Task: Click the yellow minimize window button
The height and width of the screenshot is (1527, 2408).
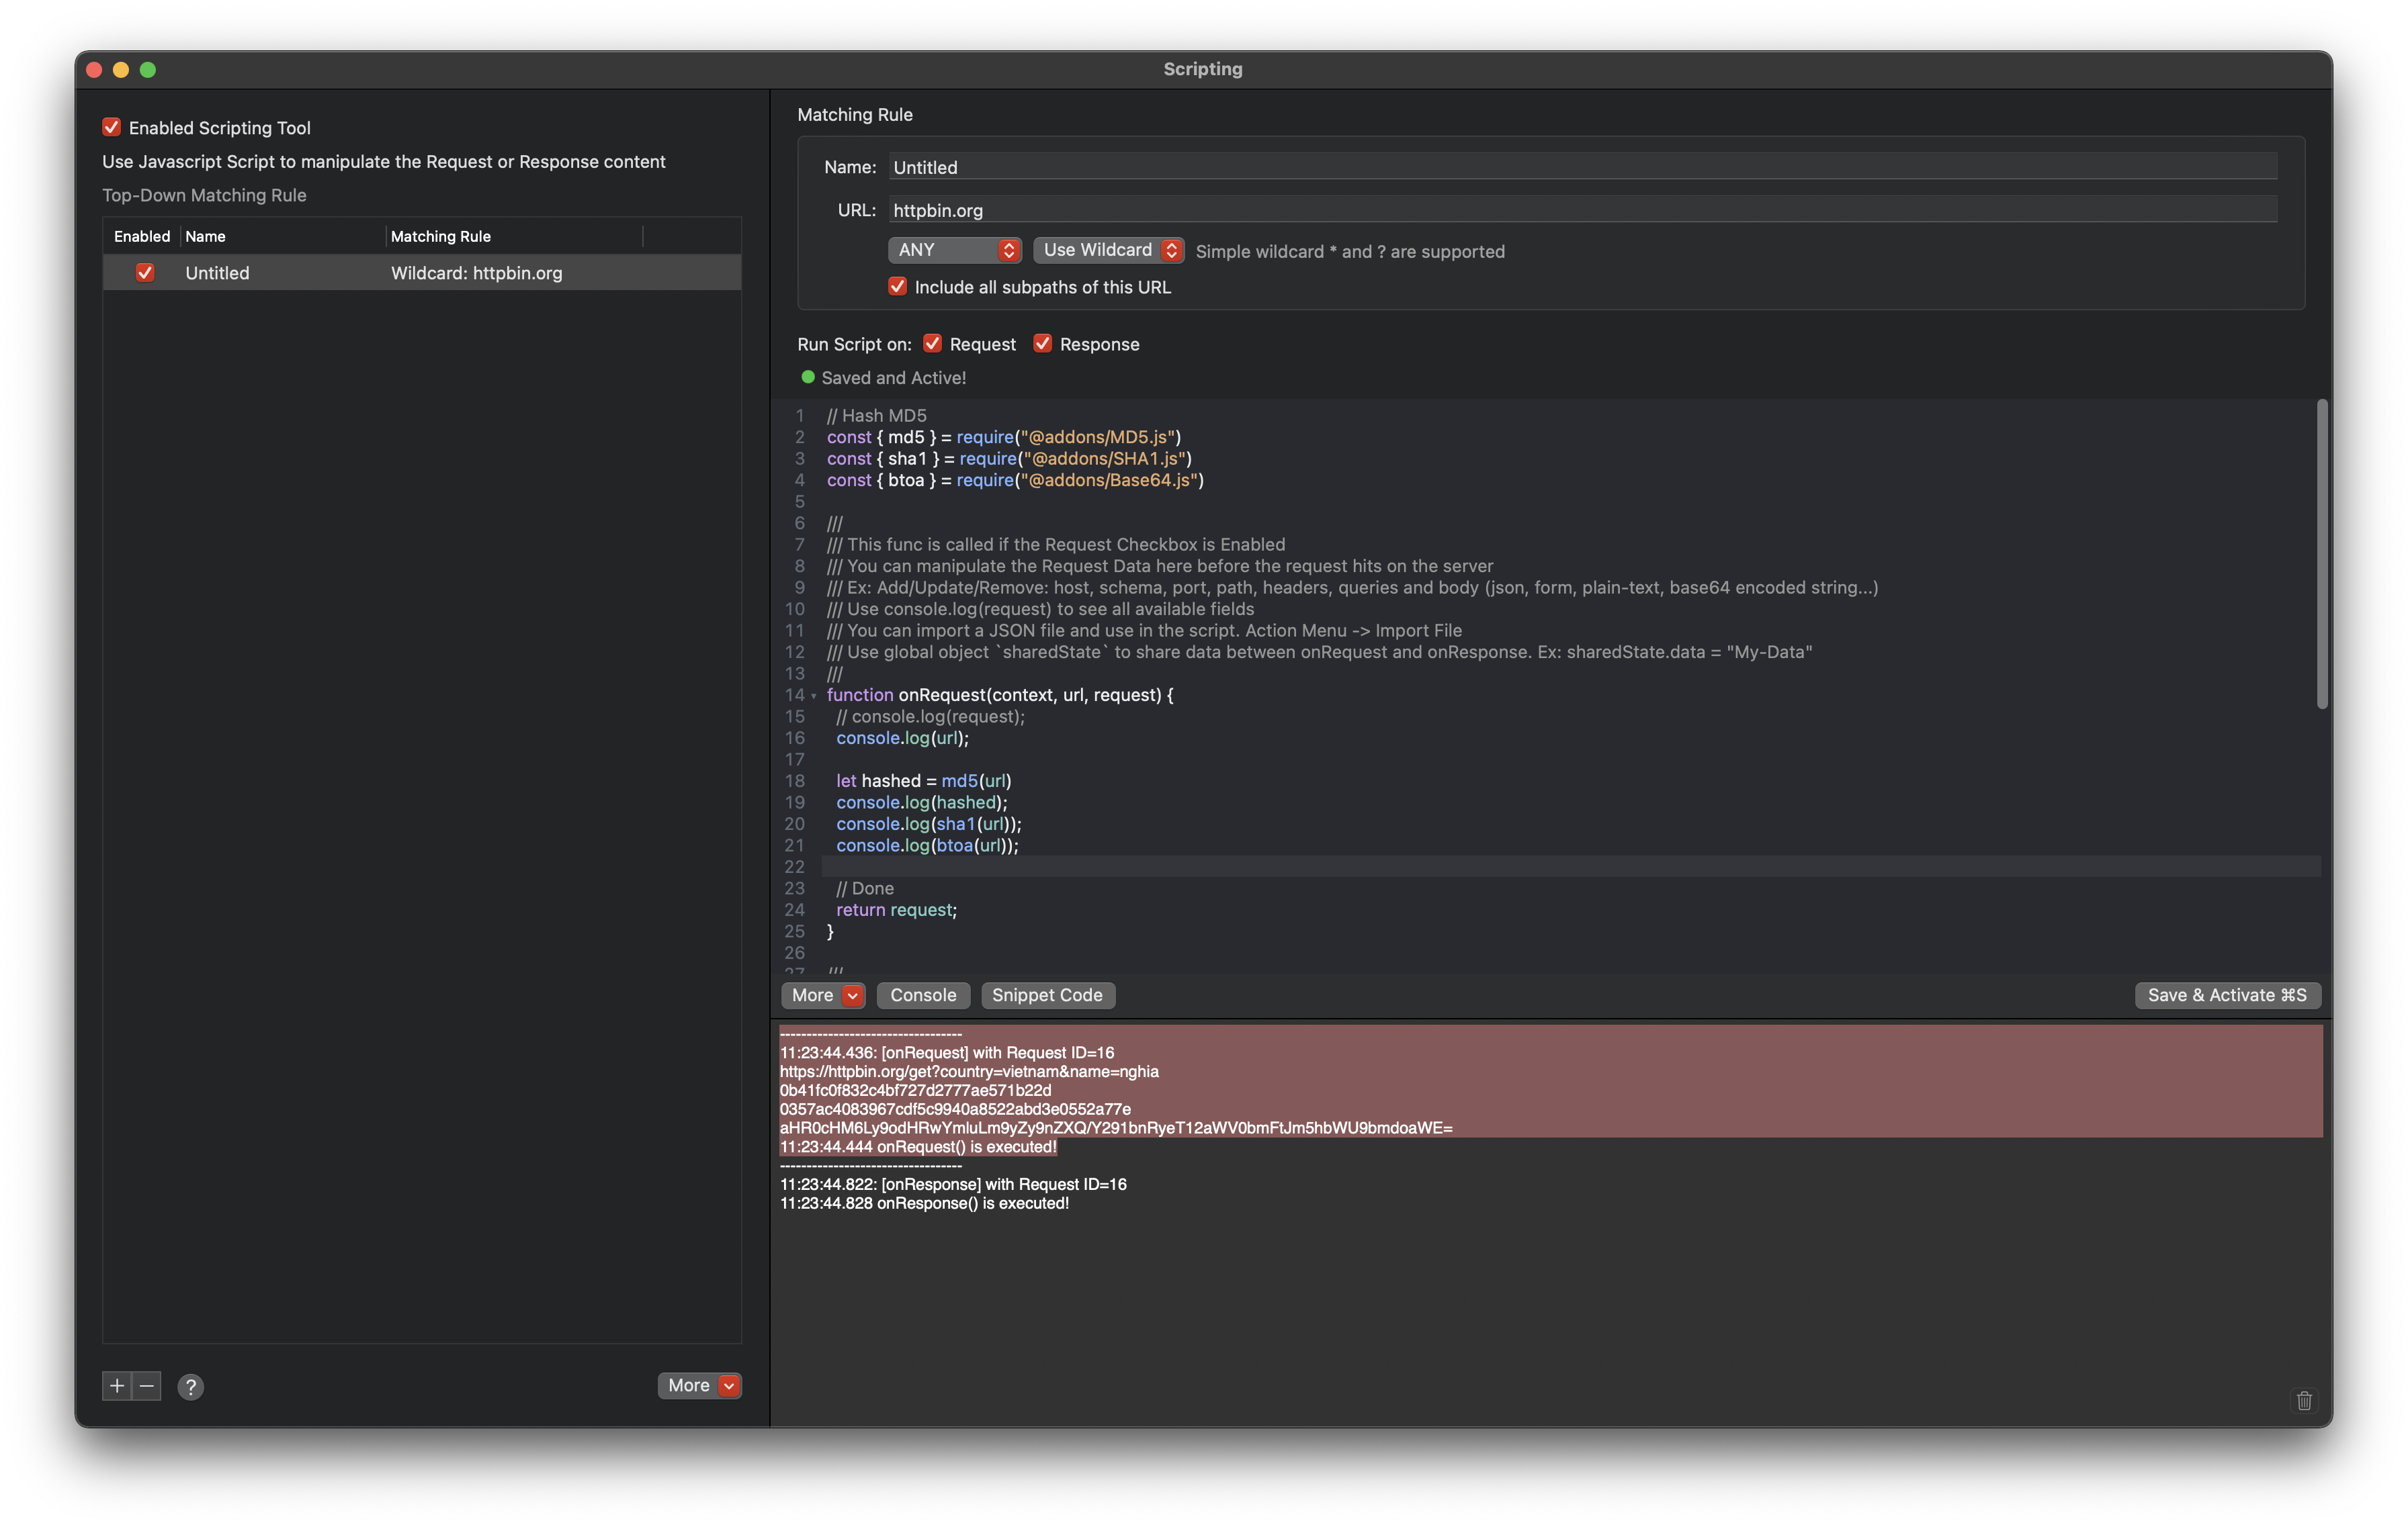Action: pyautogui.click(x=121, y=69)
